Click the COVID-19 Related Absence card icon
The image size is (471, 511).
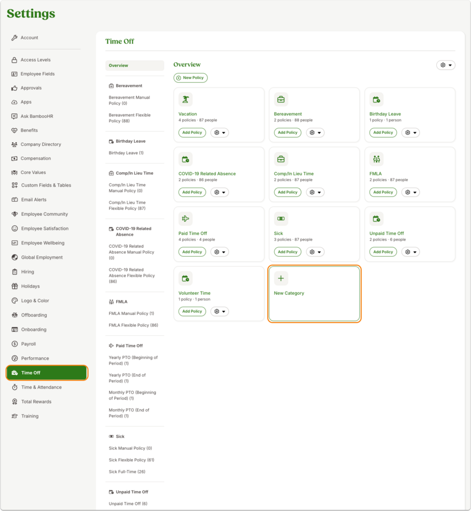[x=186, y=159]
